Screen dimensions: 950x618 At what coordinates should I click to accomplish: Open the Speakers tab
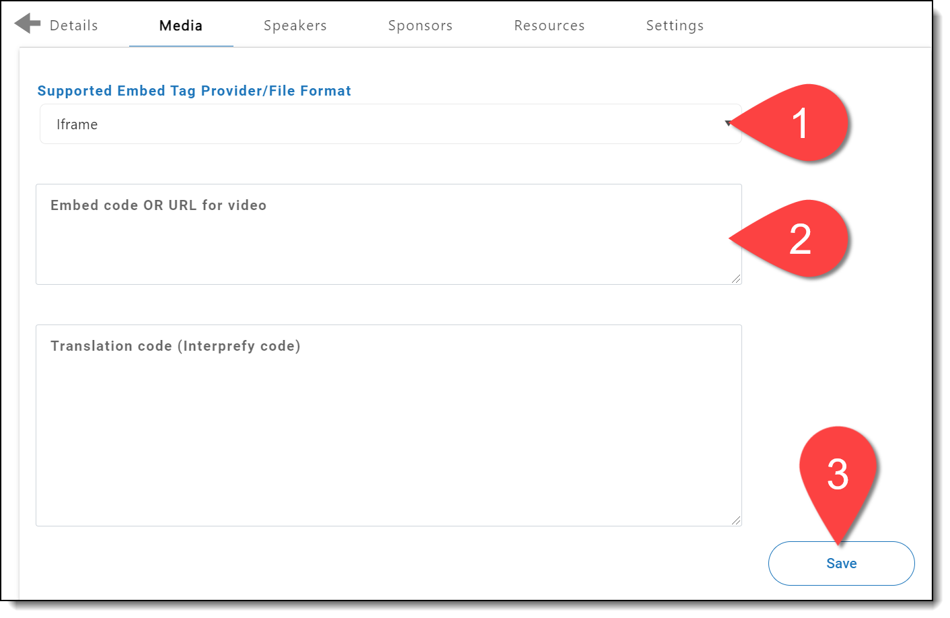[295, 26]
